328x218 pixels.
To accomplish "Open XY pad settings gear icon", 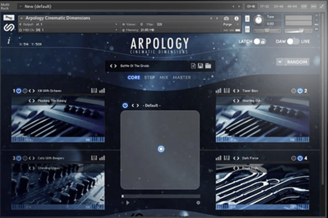I will coord(198,202).
